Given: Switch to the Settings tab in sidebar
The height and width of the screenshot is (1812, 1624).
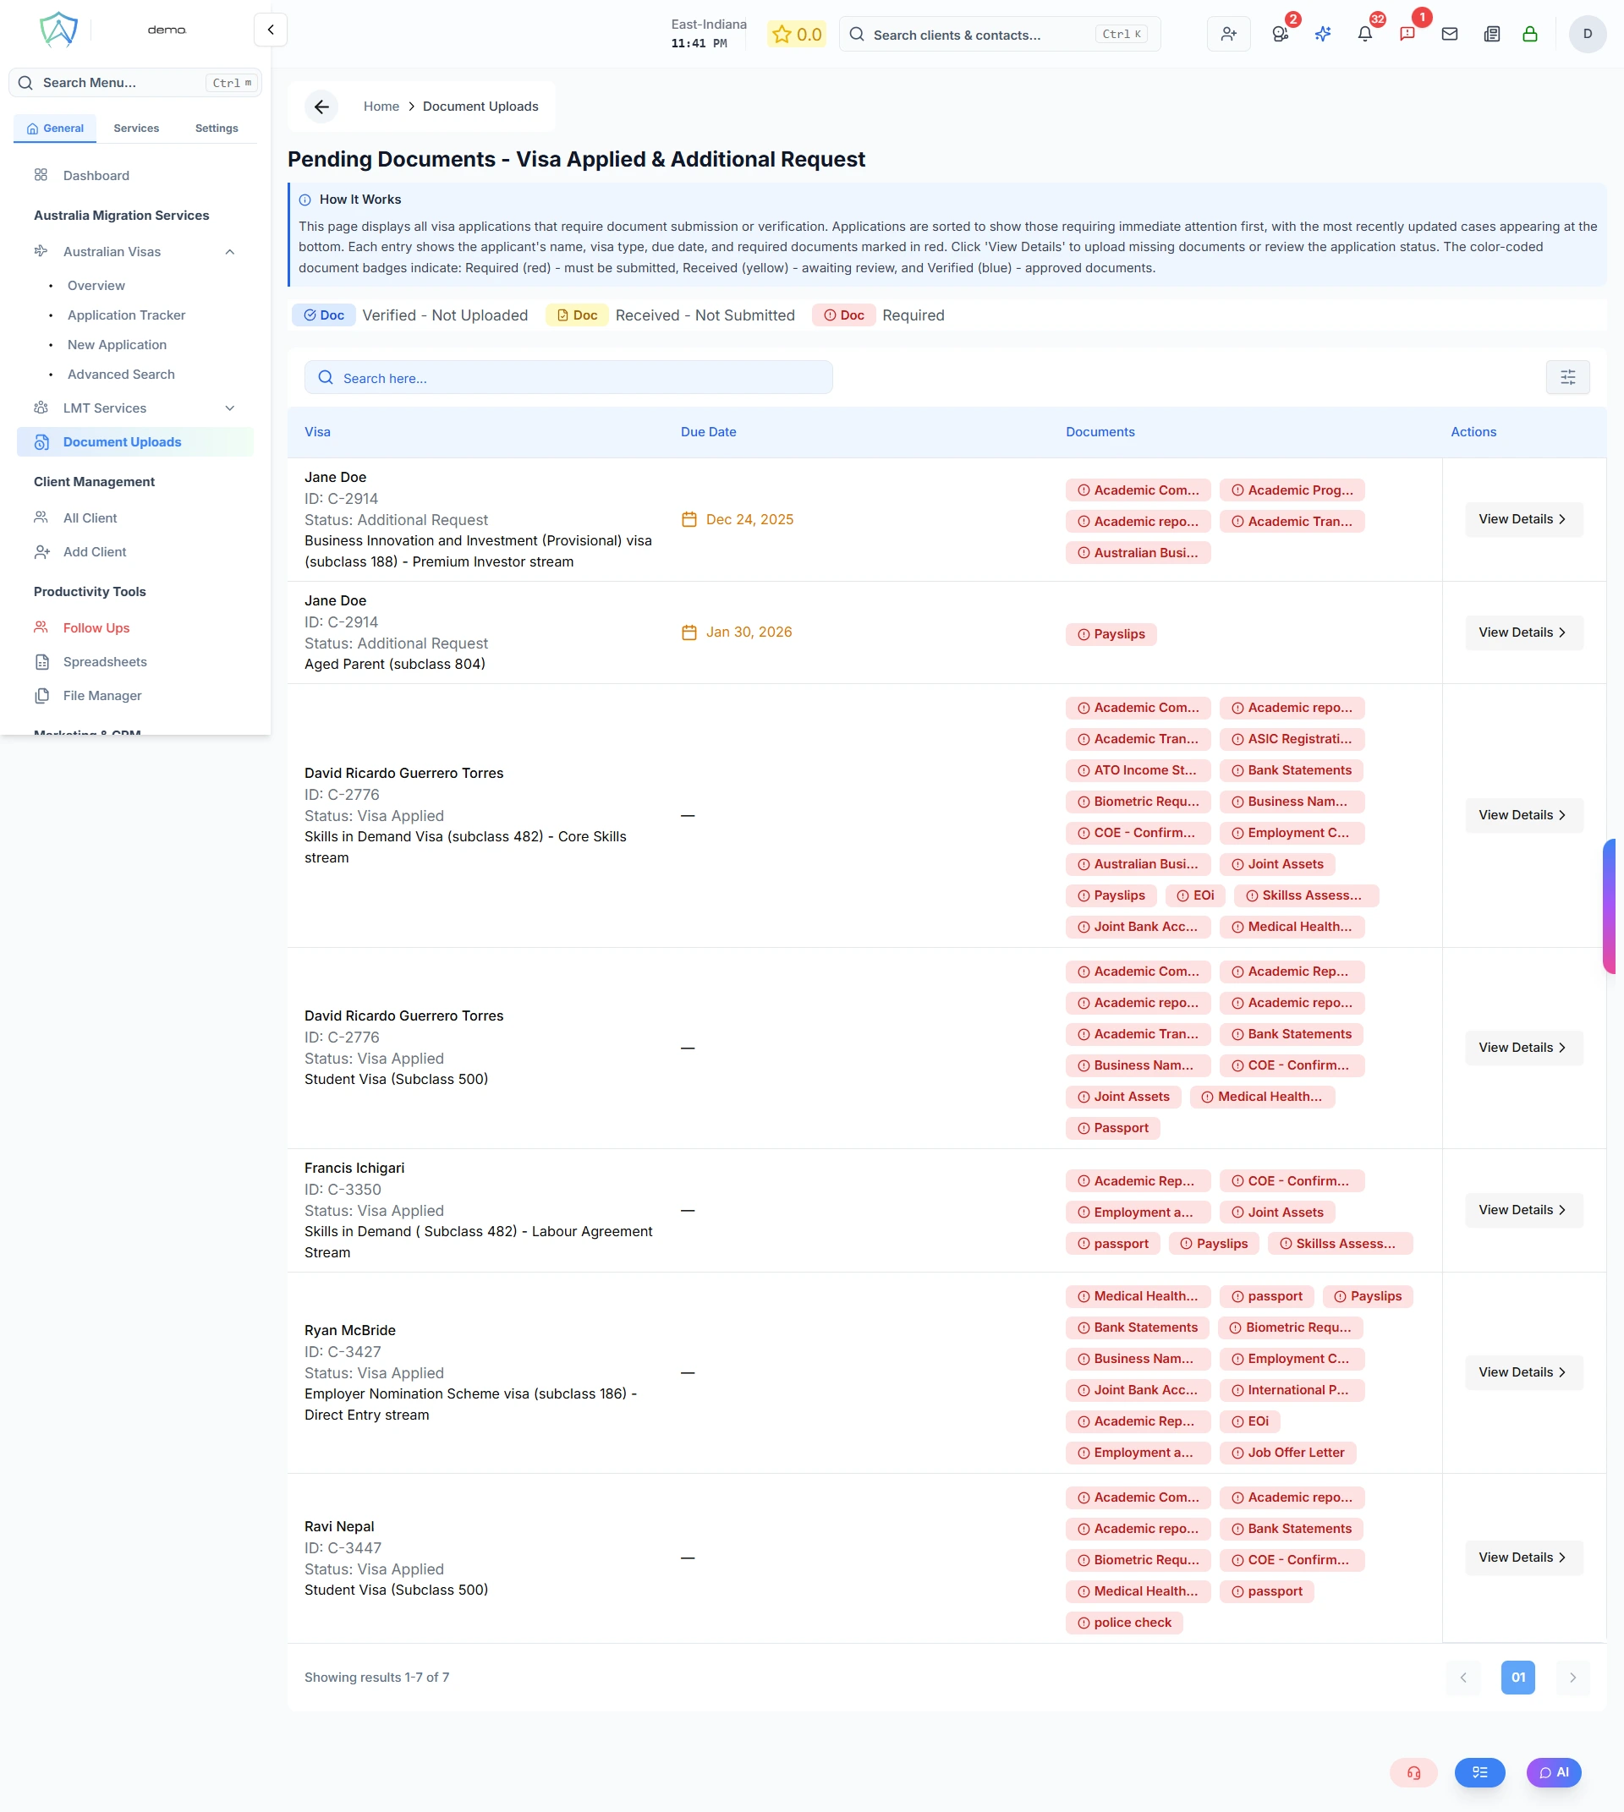Looking at the screenshot, I should [x=215, y=128].
